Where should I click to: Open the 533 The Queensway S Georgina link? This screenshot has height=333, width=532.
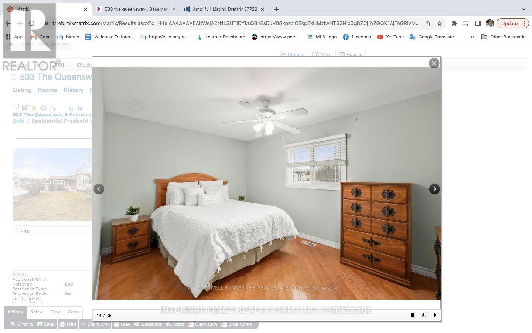point(52,115)
